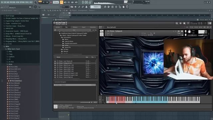Open the browser view icon
The width and height of the screenshot is (213, 120).
click(120, 7)
